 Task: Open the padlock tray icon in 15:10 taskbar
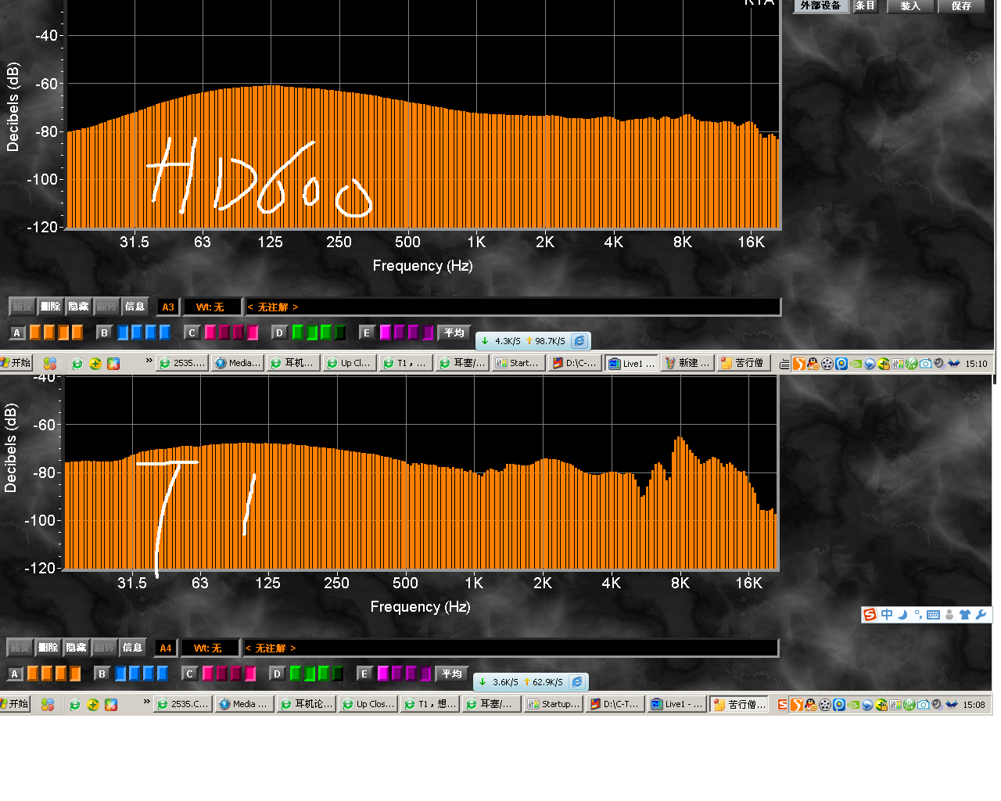(884, 364)
